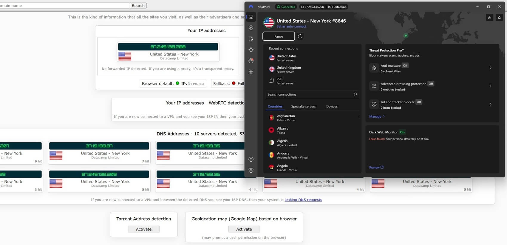
Task: Click Angola flag in country list
Action: [x=271, y=167]
